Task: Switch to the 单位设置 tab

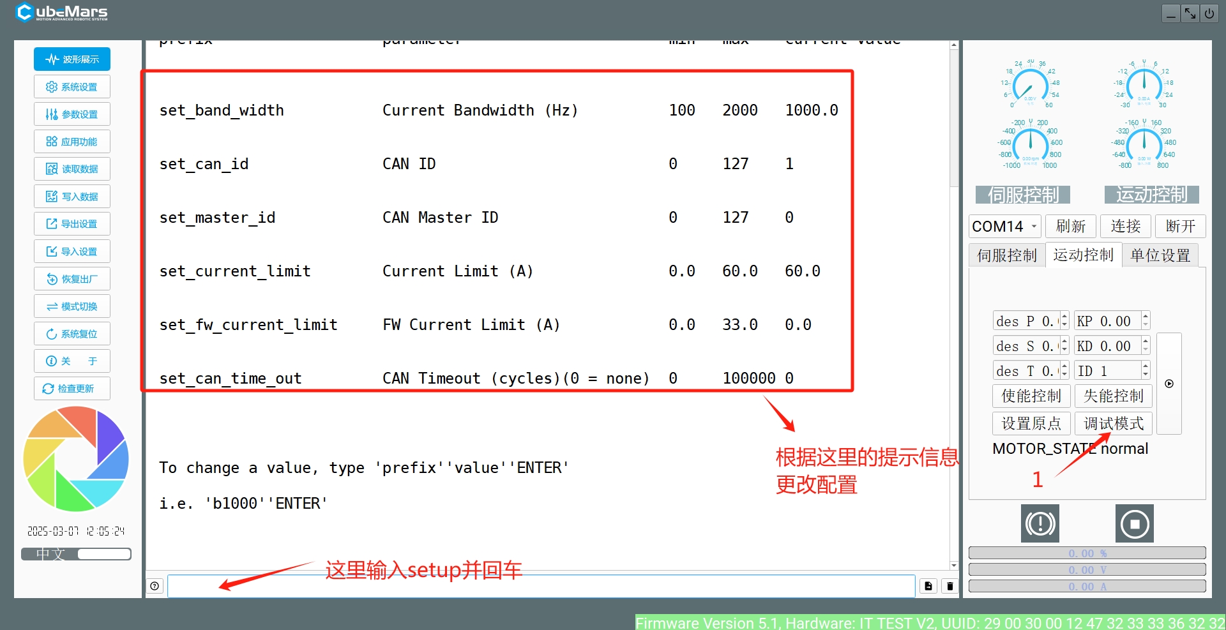Action: pyautogui.click(x=1160, y=255)
